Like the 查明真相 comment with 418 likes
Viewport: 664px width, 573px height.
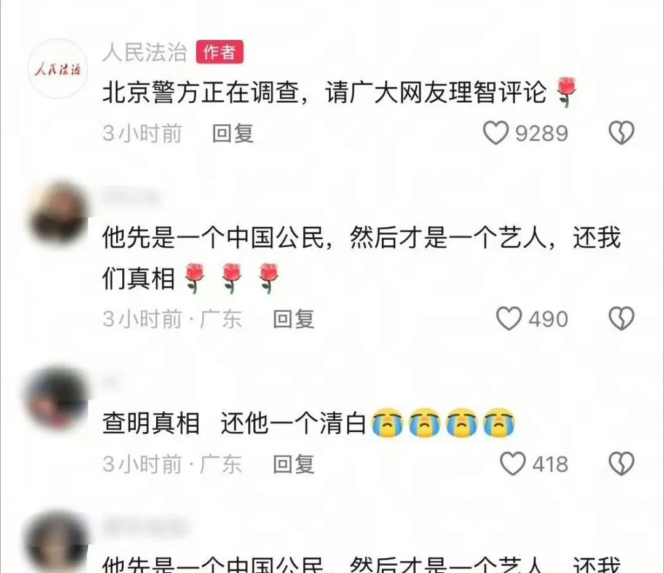513,464
